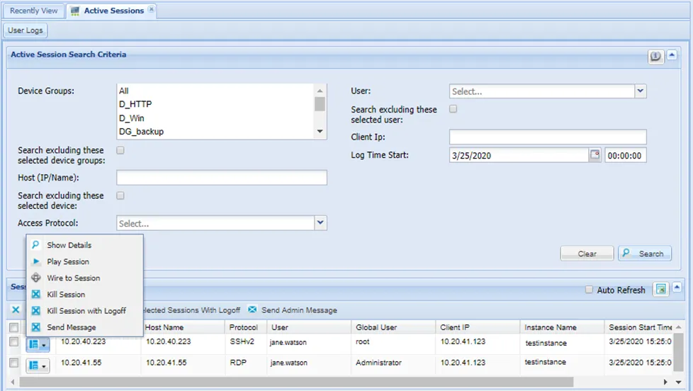Toggle the select-all sessions header checkbox
Image resolution: width=693 pixels, height=391 pixels.
[x=13, y=327]
